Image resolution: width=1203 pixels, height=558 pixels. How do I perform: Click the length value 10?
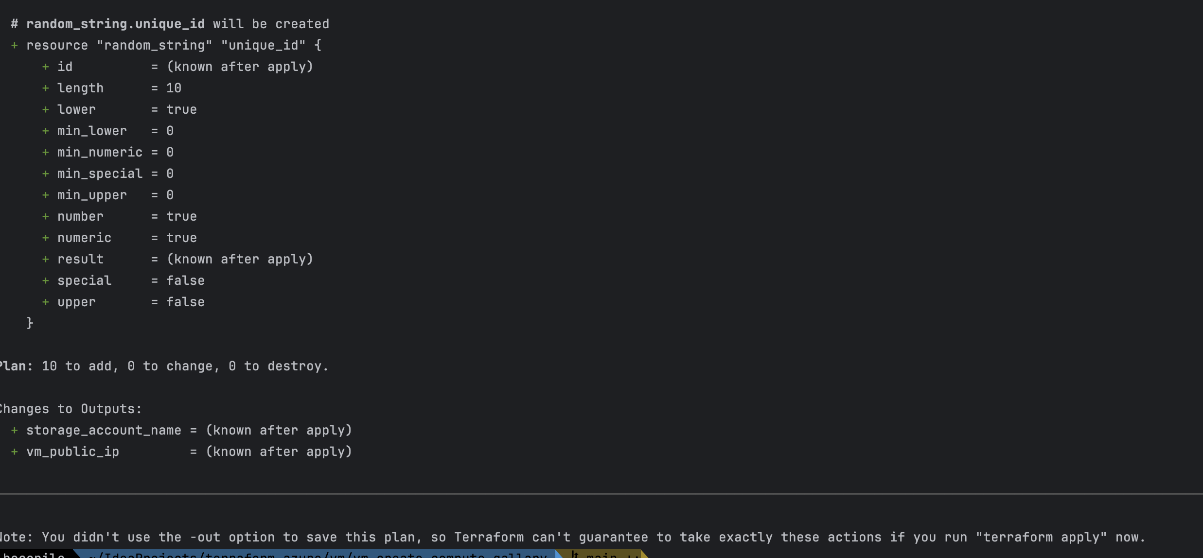tap(174, 88)
